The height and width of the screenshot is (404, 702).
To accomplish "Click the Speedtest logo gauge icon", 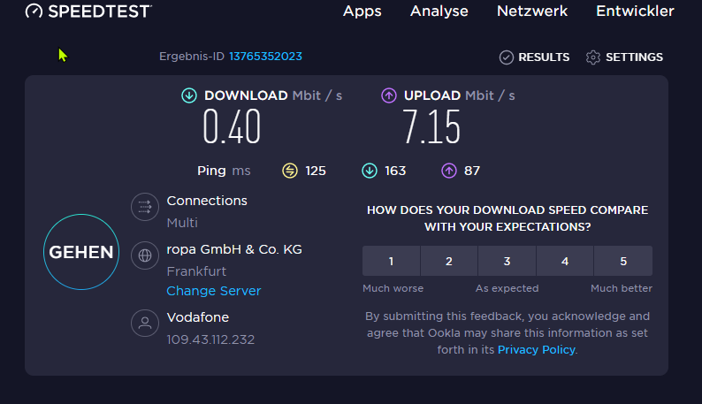I will click(34, 11).
